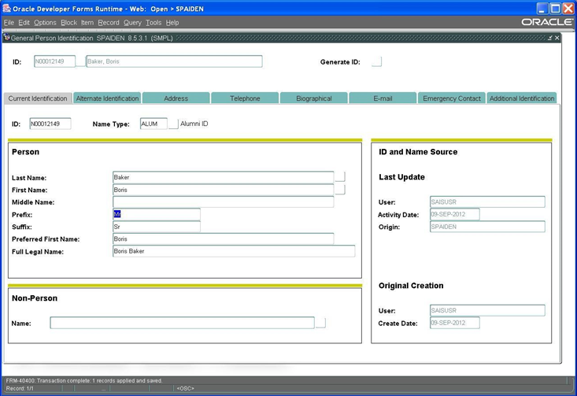The width and height of the screenshot is (577, 396).
Task: Open the Emergency Contact tab
Action: [452, 98]
